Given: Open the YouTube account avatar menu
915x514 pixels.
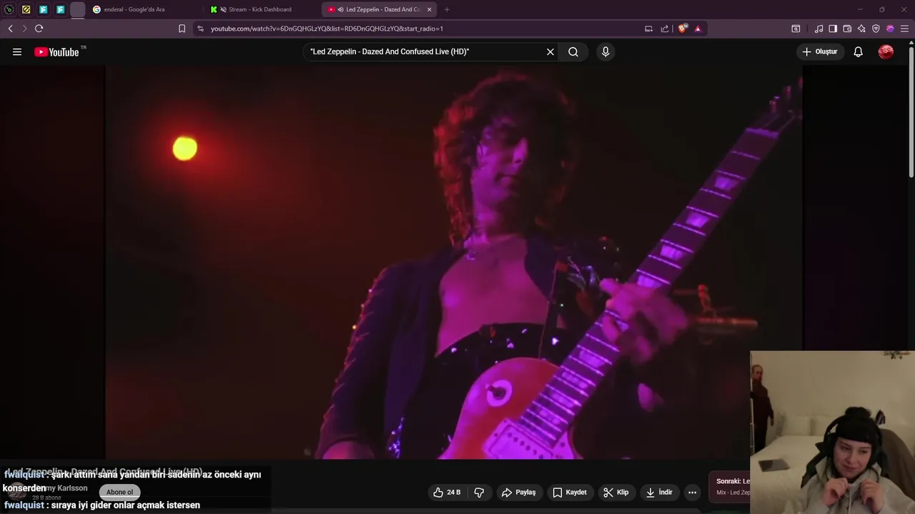Looking at the screenshot, I should point(886,51).
